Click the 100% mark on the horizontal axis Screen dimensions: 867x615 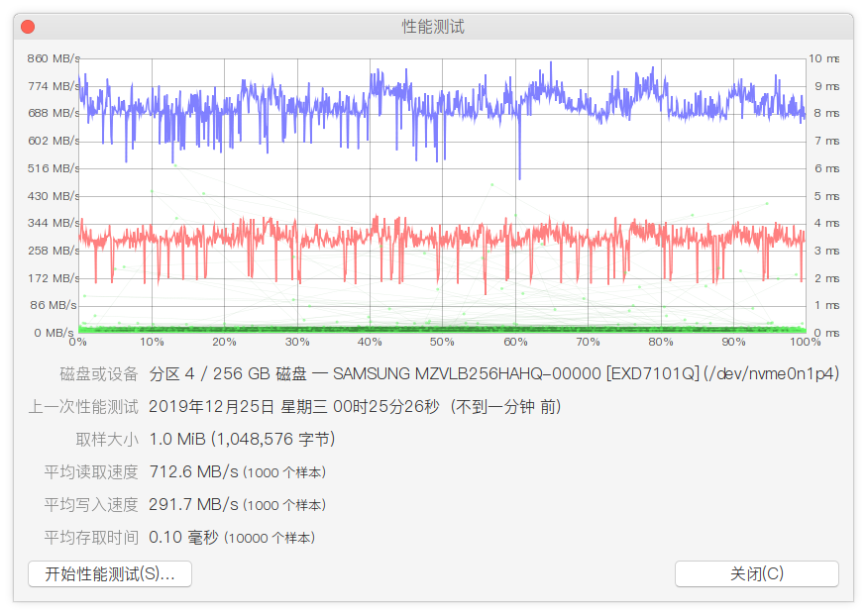click(x=806, y=342)
